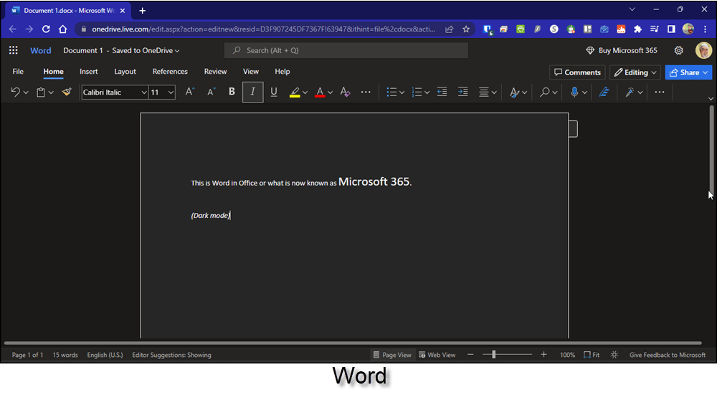This screenshot has width=717, height=395.
Task: Open more ribbon commands ellipsis at right
Action: [x=660, y=92]
